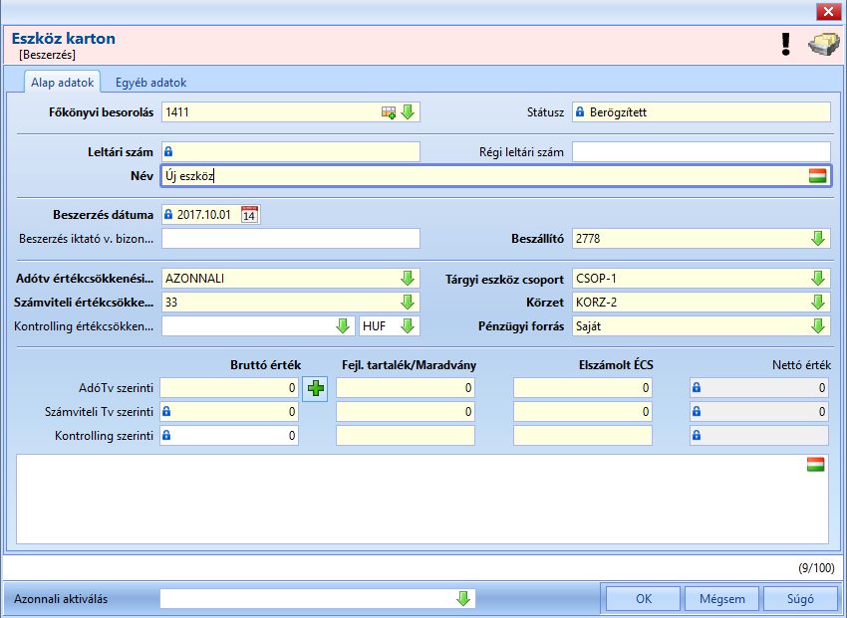Open the Azonnali aktiválás dropdown
The image size is (847, 618).
tap(463, 598)
